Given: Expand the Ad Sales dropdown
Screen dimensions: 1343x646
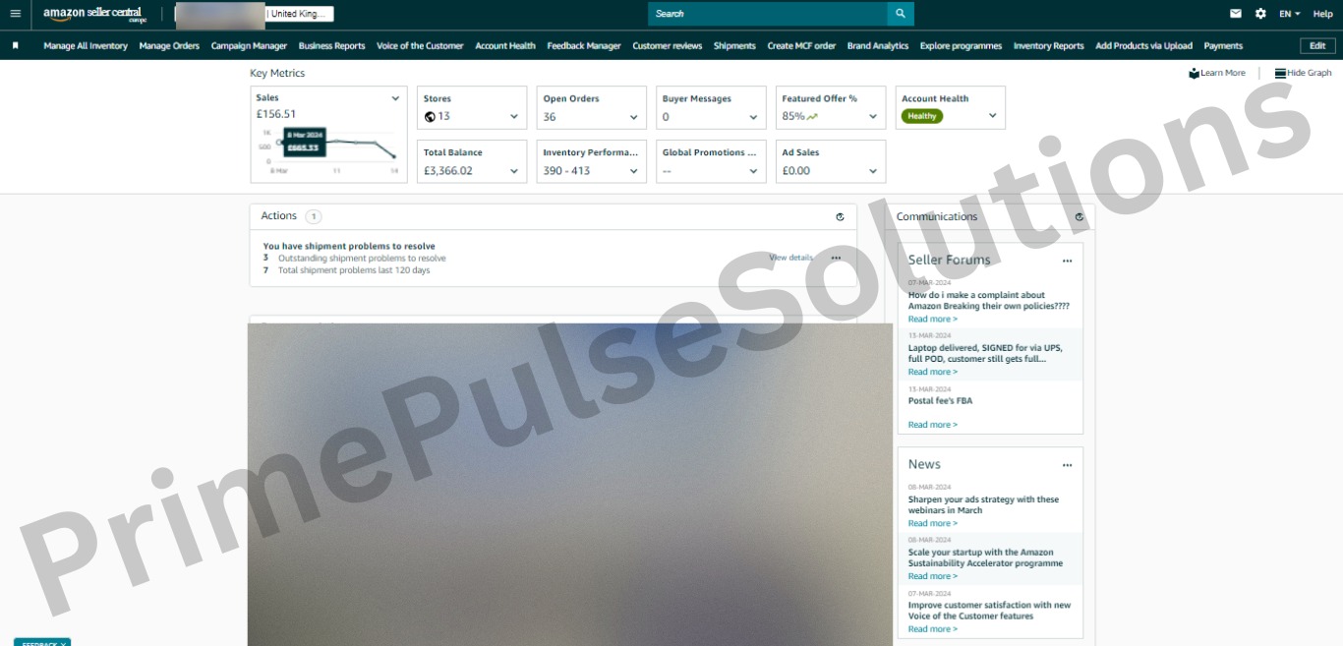Looking at the screenshot, I should [873, 171].
